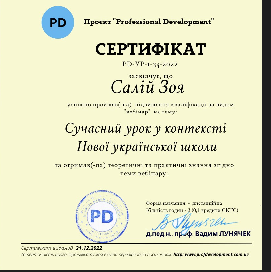Click the signer name 'Вадим ЛУНЯЧЕК'
The height and width of the screenshot is (272, 271).
223,234
